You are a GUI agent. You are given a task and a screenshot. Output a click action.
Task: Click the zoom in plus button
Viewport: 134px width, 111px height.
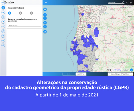45,15
